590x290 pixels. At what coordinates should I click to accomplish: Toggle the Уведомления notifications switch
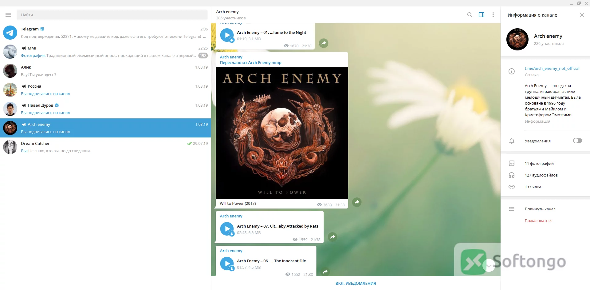578,141
